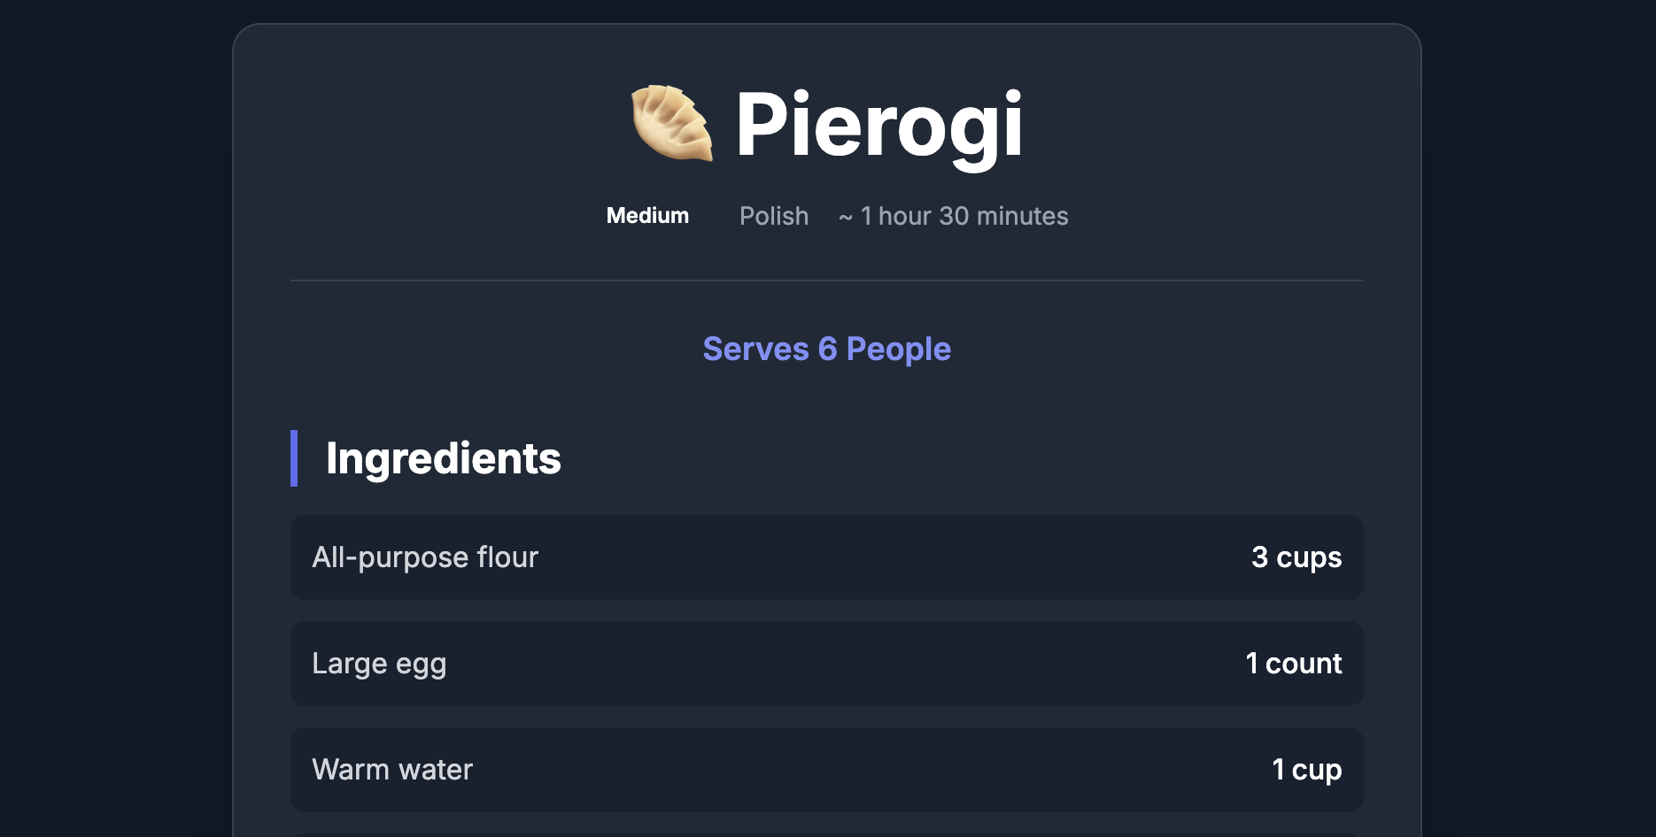Image resolution: width=1656 pixels, height=837 pixels.
Task: Click the number 6 in the servings line
Action: click(828, 349)
